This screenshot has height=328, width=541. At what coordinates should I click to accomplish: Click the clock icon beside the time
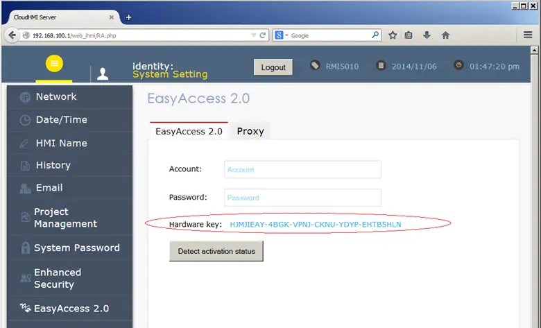(458, 65)
